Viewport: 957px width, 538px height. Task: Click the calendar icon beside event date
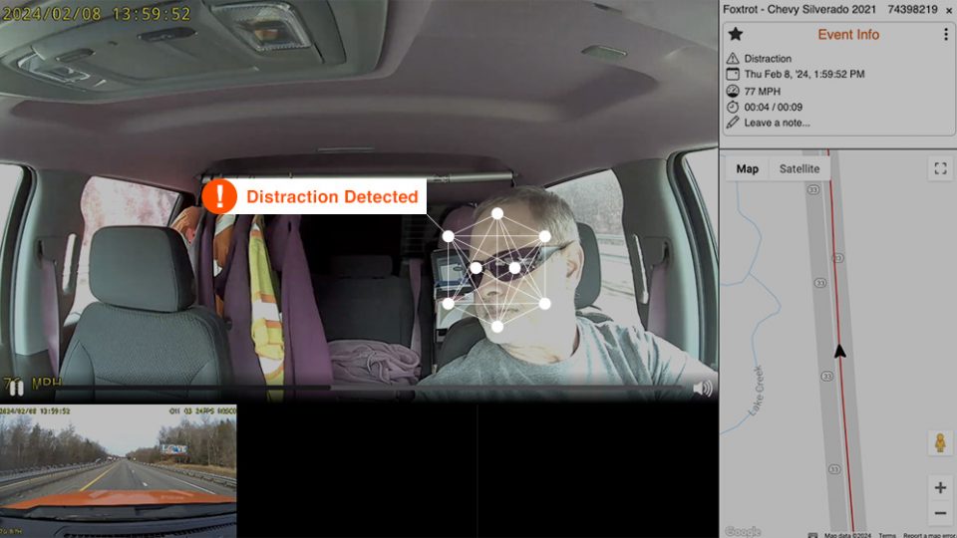point(733,75)
